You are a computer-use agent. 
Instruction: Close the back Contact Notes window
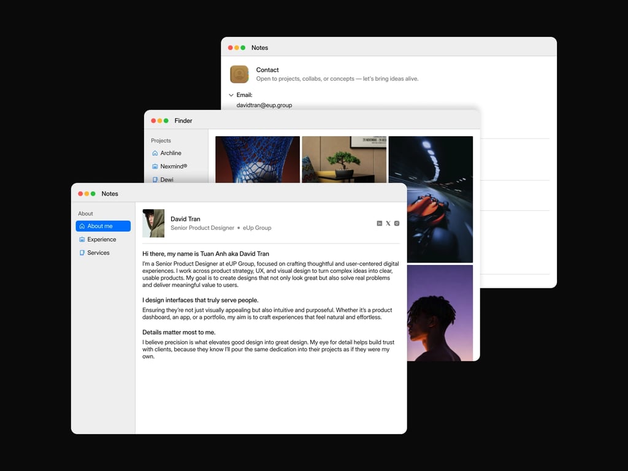tap(231, 48)
